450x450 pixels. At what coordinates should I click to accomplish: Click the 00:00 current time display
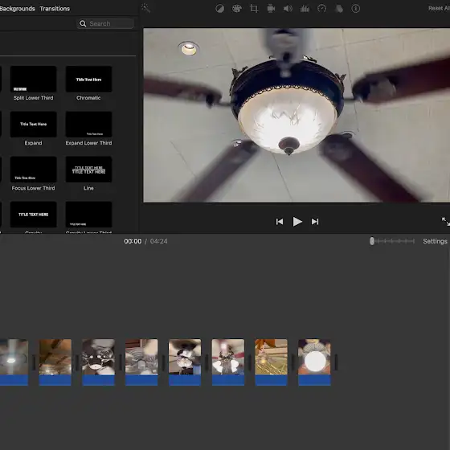tap(133, 241)
